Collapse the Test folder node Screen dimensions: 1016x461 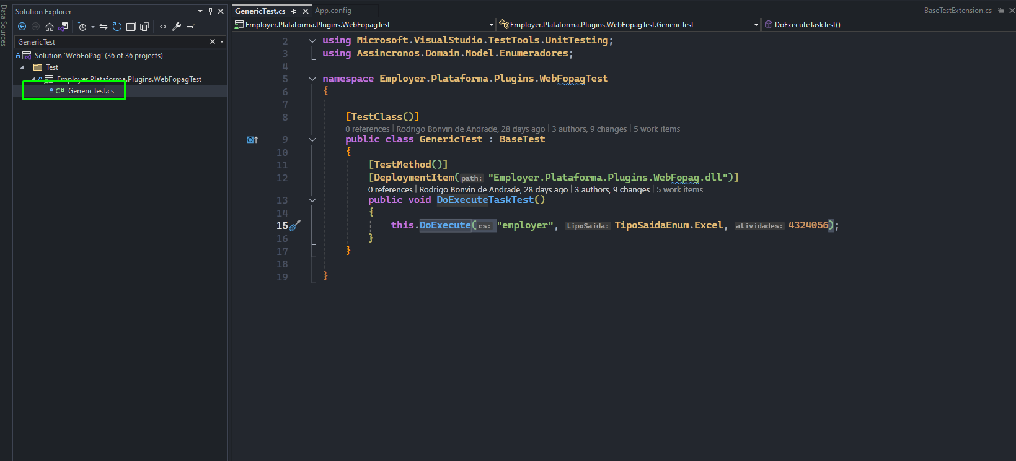[x=22, y=67]
